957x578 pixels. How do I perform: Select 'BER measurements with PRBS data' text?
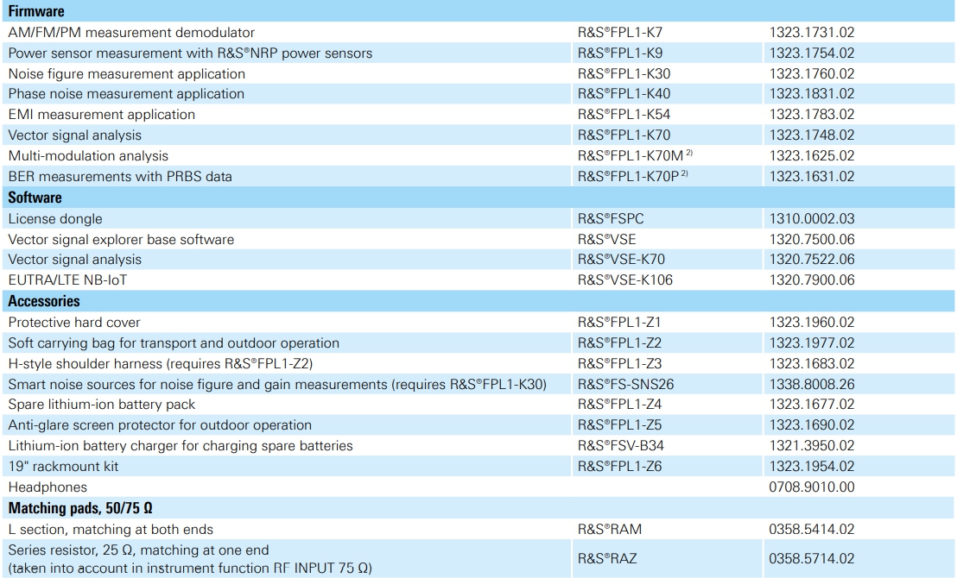coord(119,177)
